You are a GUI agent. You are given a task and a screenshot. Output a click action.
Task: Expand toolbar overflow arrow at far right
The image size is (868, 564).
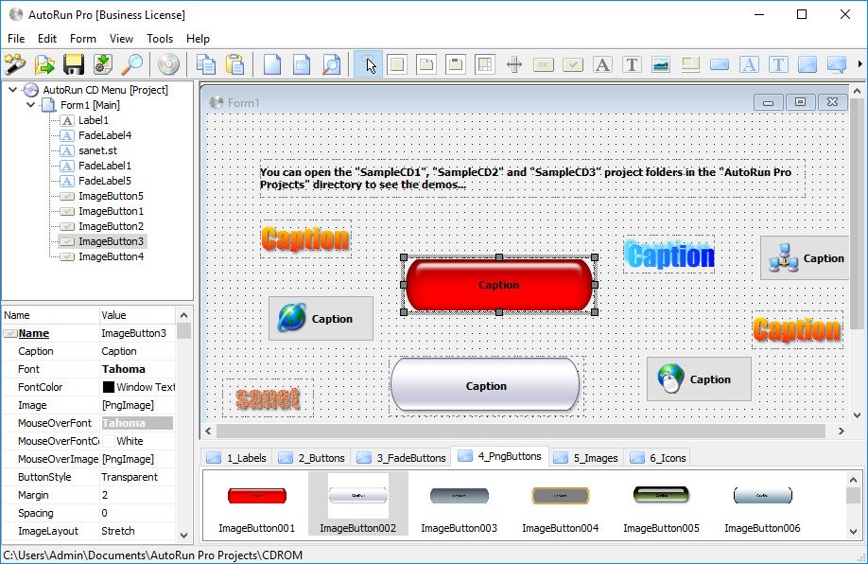pos(859,64)
